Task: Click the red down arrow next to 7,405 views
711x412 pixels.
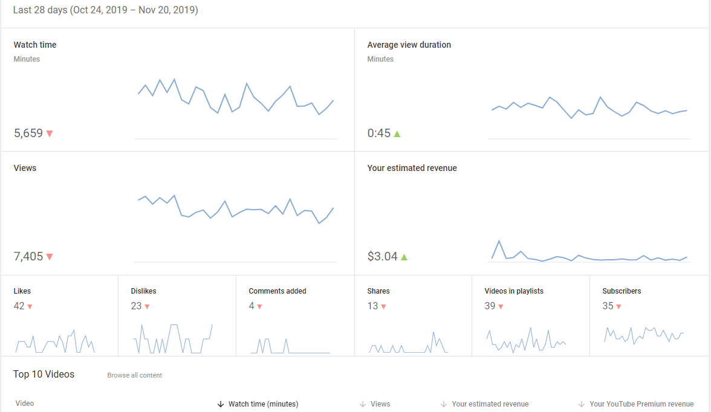Action: [x=50, y=257]
